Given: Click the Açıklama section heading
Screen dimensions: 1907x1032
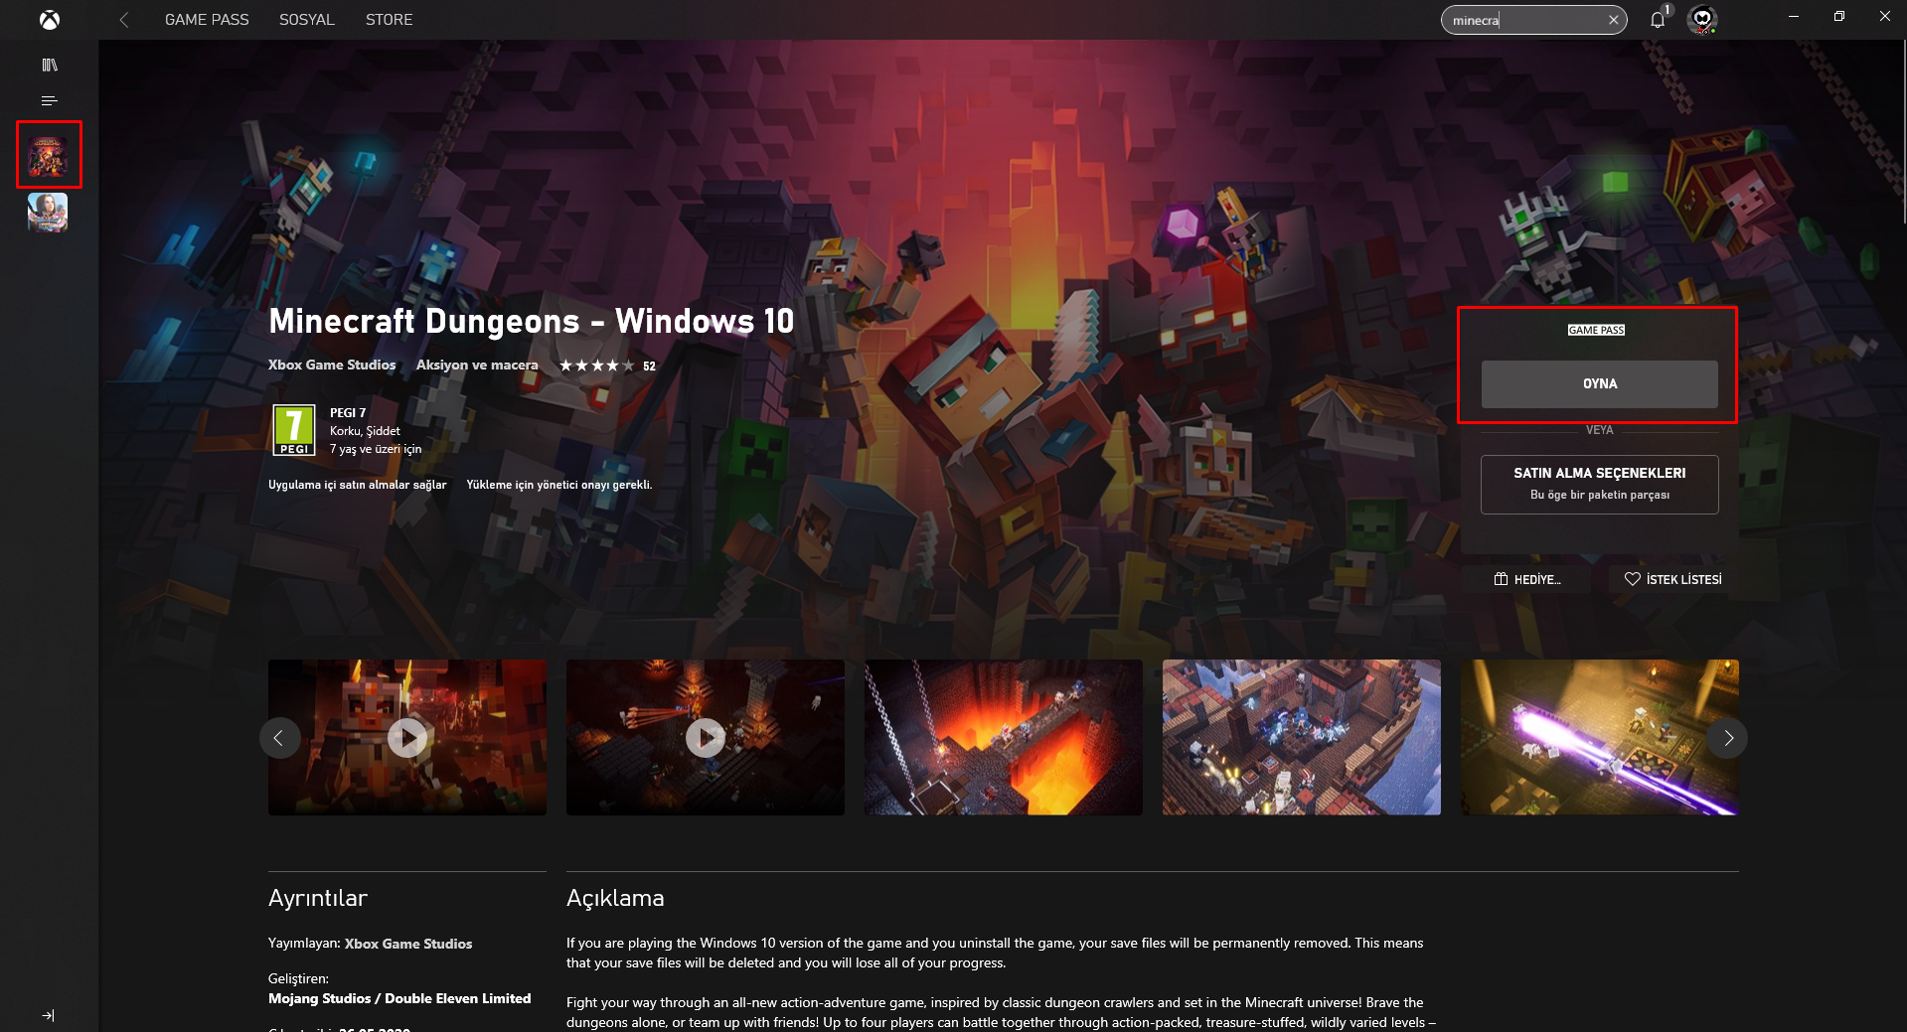Looking at the screenshot, I should pos(615,898).
